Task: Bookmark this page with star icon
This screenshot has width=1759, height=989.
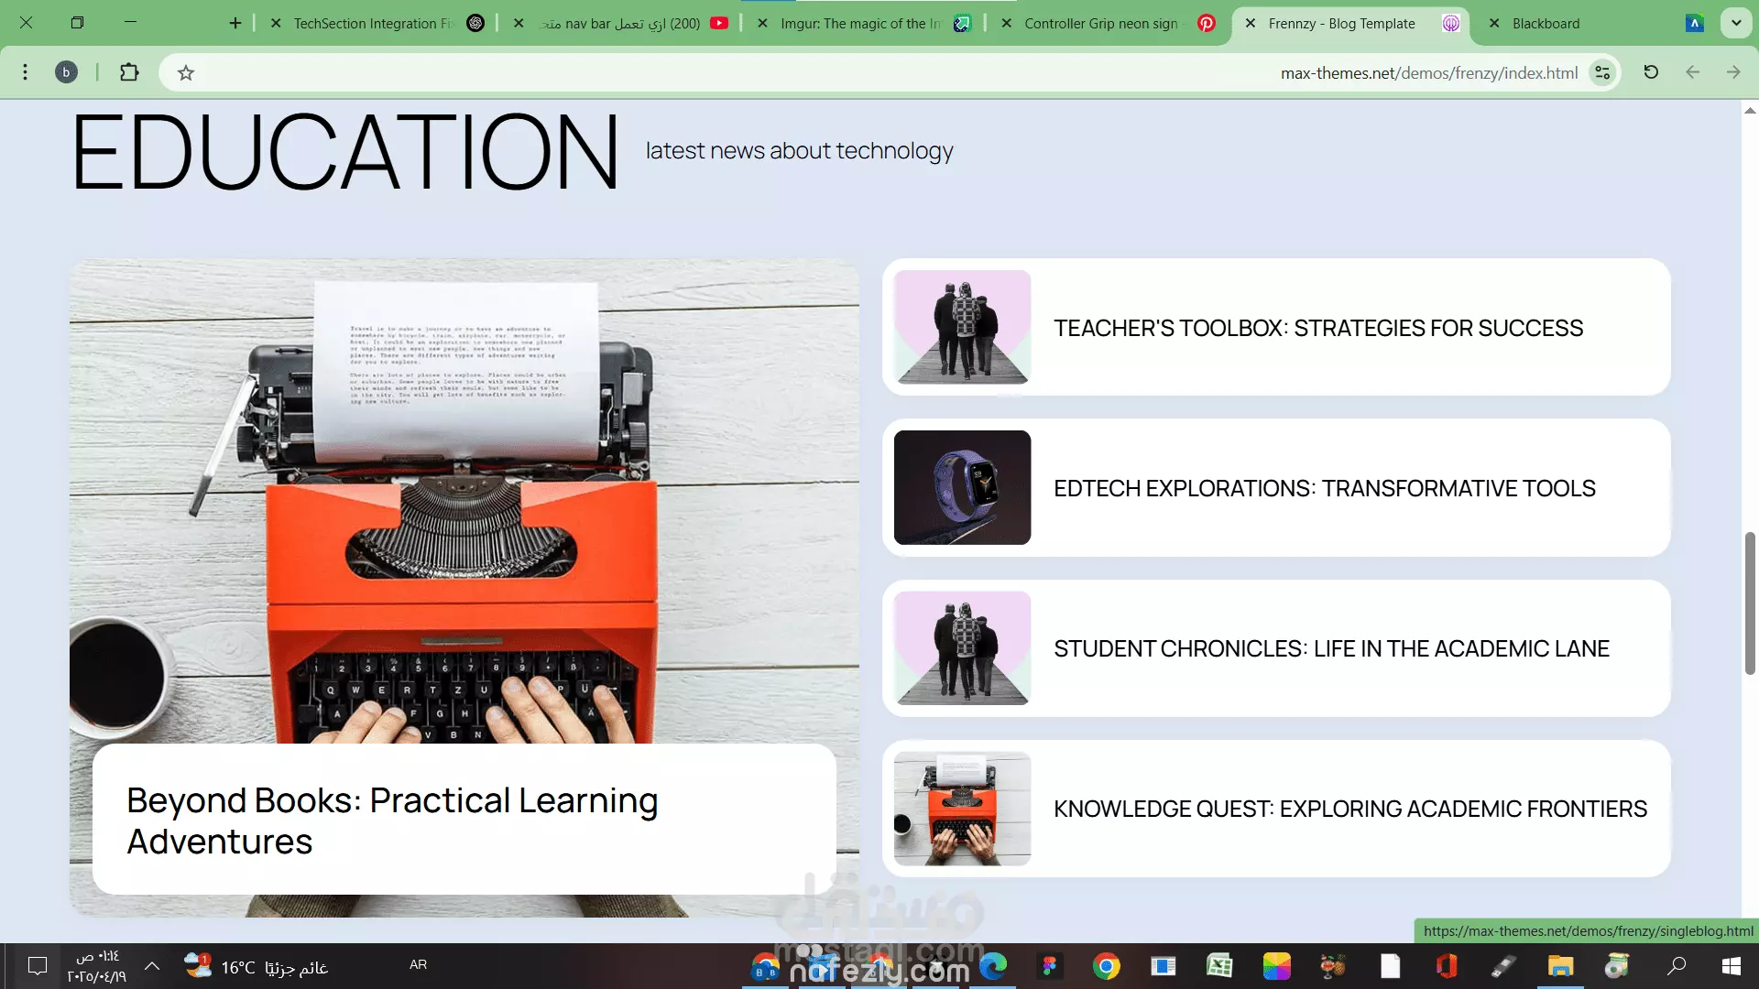Action: pos(186,73)
